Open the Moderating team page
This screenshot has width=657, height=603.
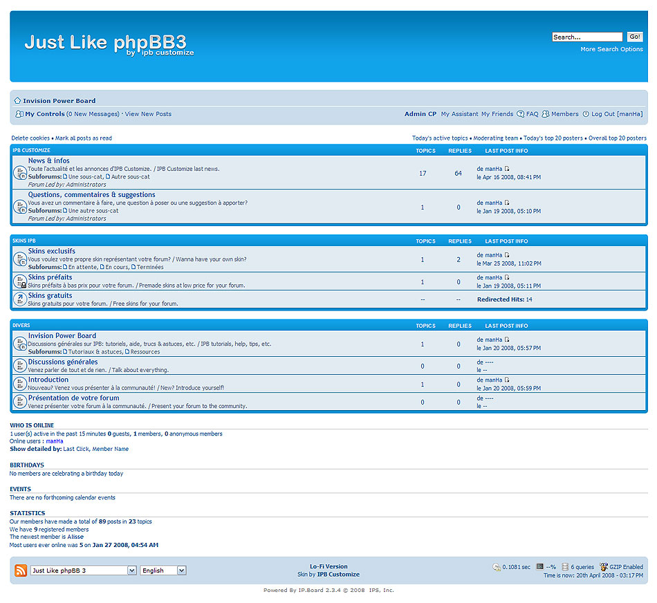coord(496,138)
